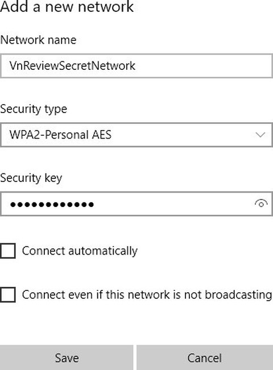Screen dimensions: 273x370
Task: Enable the Connect automatically checkbox
Action: pos(8,251)
